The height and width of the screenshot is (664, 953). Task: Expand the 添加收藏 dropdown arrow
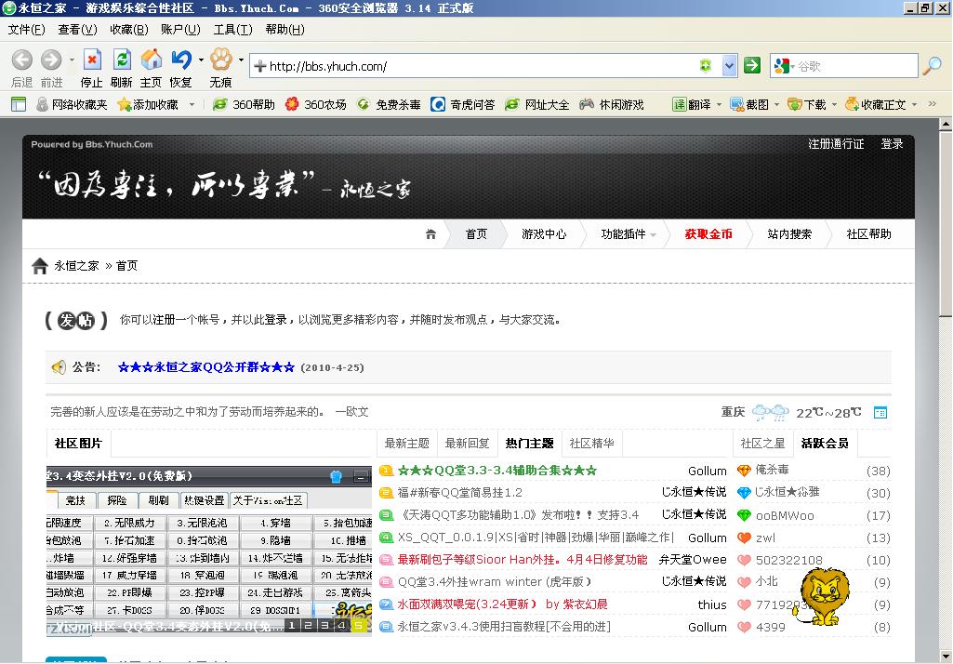point(192,104)
